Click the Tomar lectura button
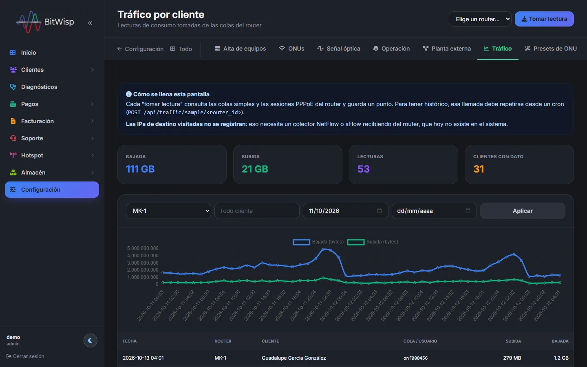The width and height of the screenshot is (587, 367). point(544,19)
